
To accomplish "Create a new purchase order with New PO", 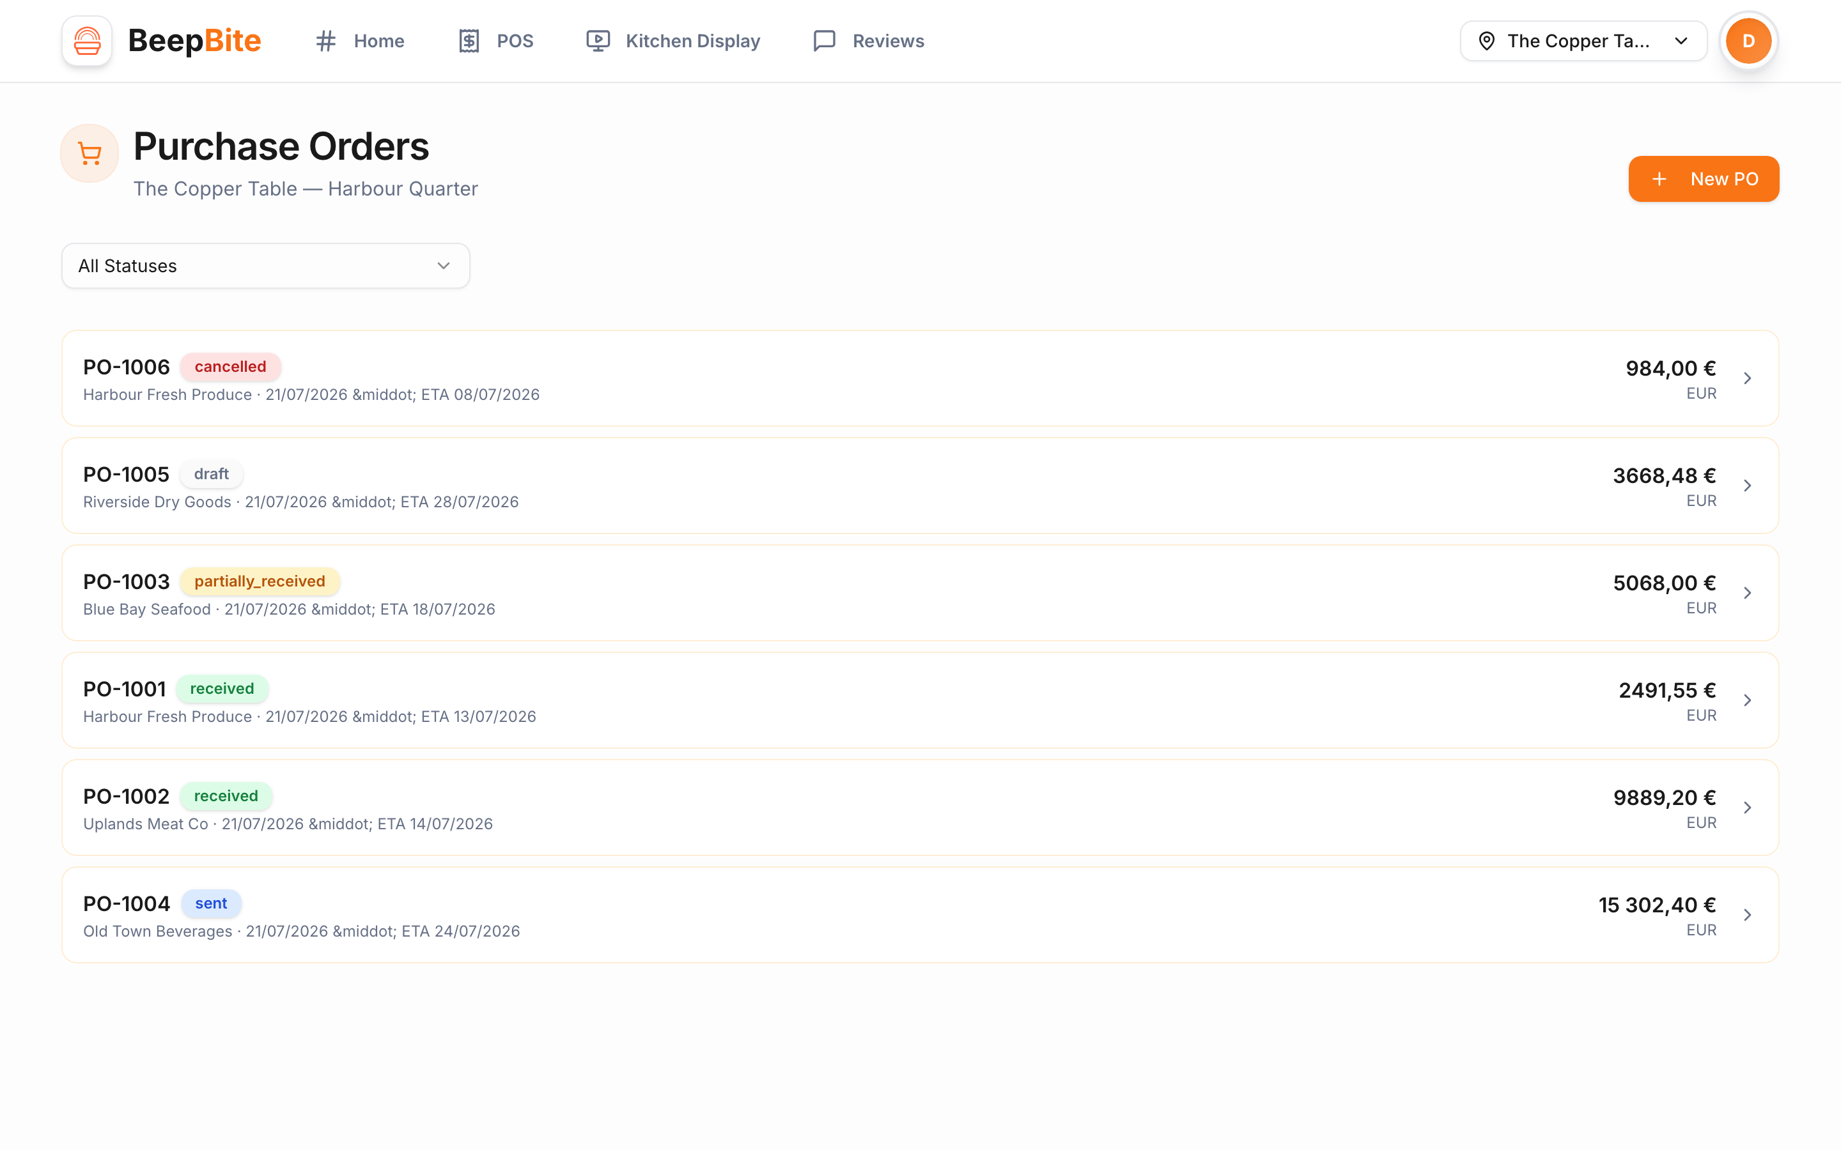I will click(x=1704, y=179).
